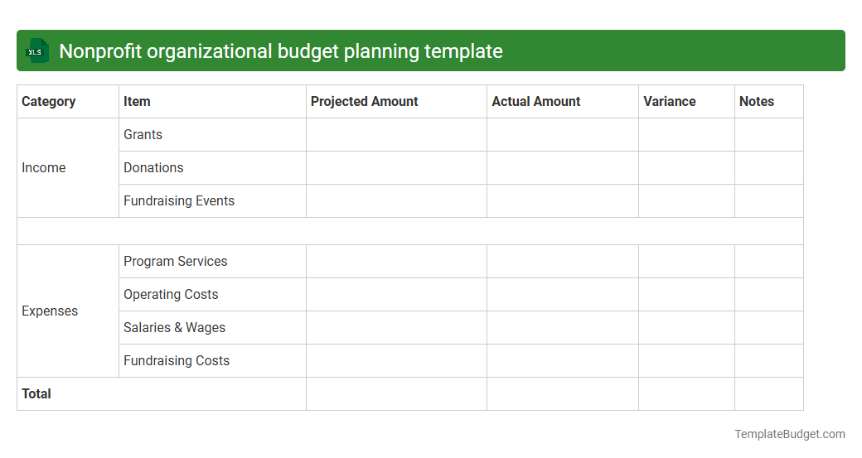Click the 'Operating Costs' item cell
Image resolution: width=862 pixels, height=458 pixels.
tap(213, 294)
